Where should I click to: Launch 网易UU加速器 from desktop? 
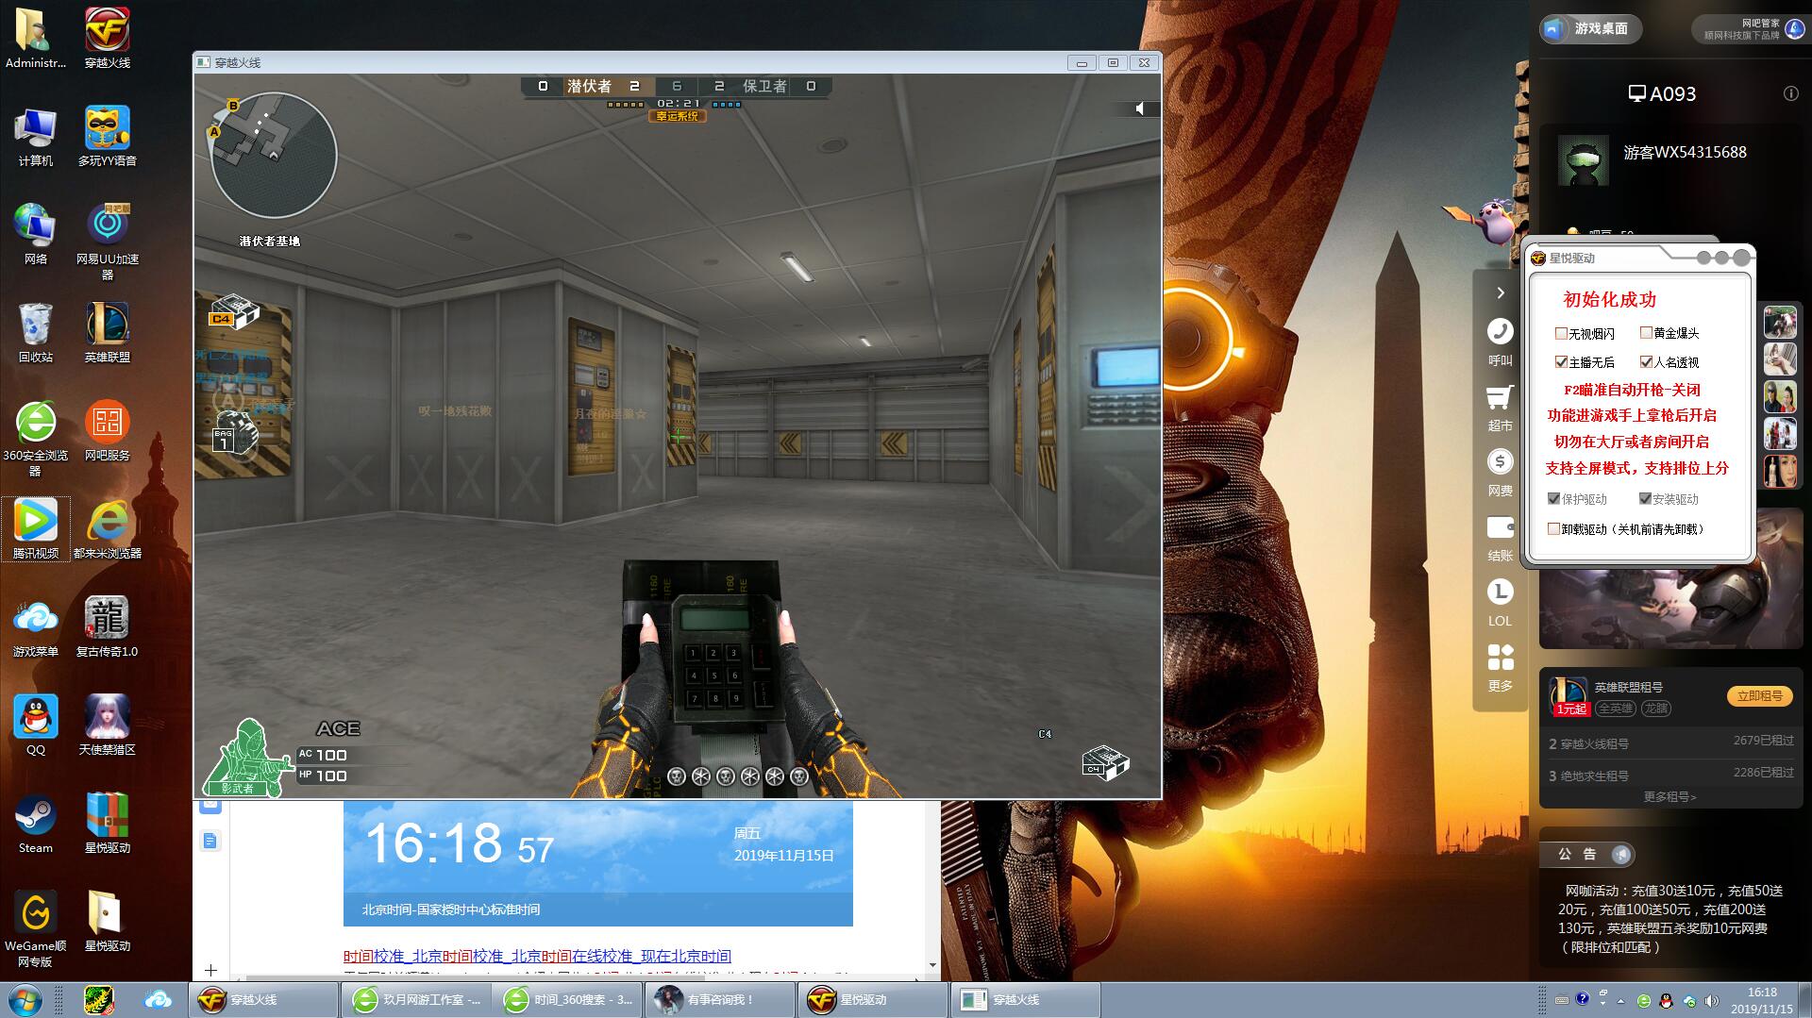pos(107,242)
